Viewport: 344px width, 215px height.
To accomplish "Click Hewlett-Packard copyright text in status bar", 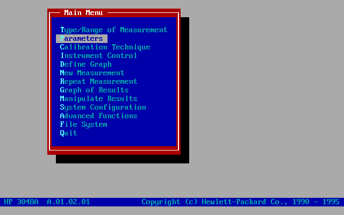I will click(240, 202).
